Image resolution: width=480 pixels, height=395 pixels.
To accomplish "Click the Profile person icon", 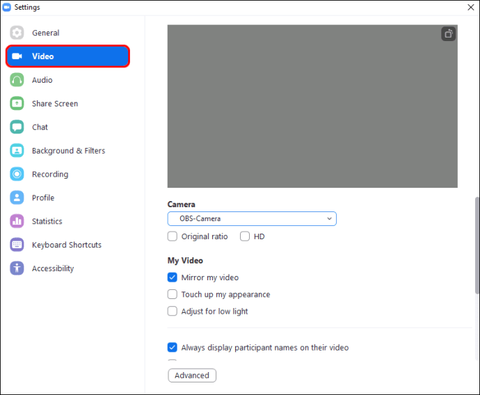I will [17, 197].
